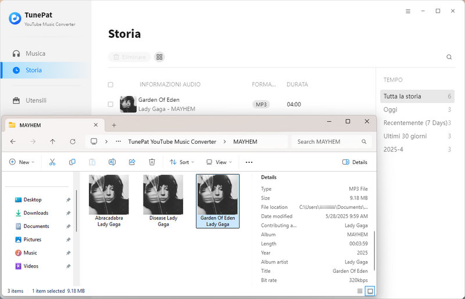Click the navigation pane scrollbar
The image size is (465, 299).
tap(76, 211)
